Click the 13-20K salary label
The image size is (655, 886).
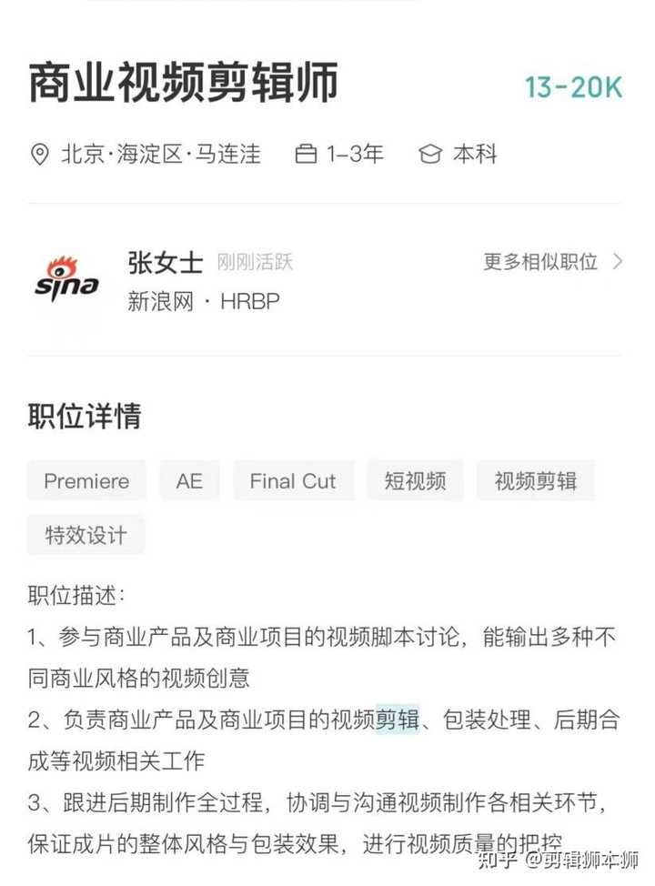(573, 87)
